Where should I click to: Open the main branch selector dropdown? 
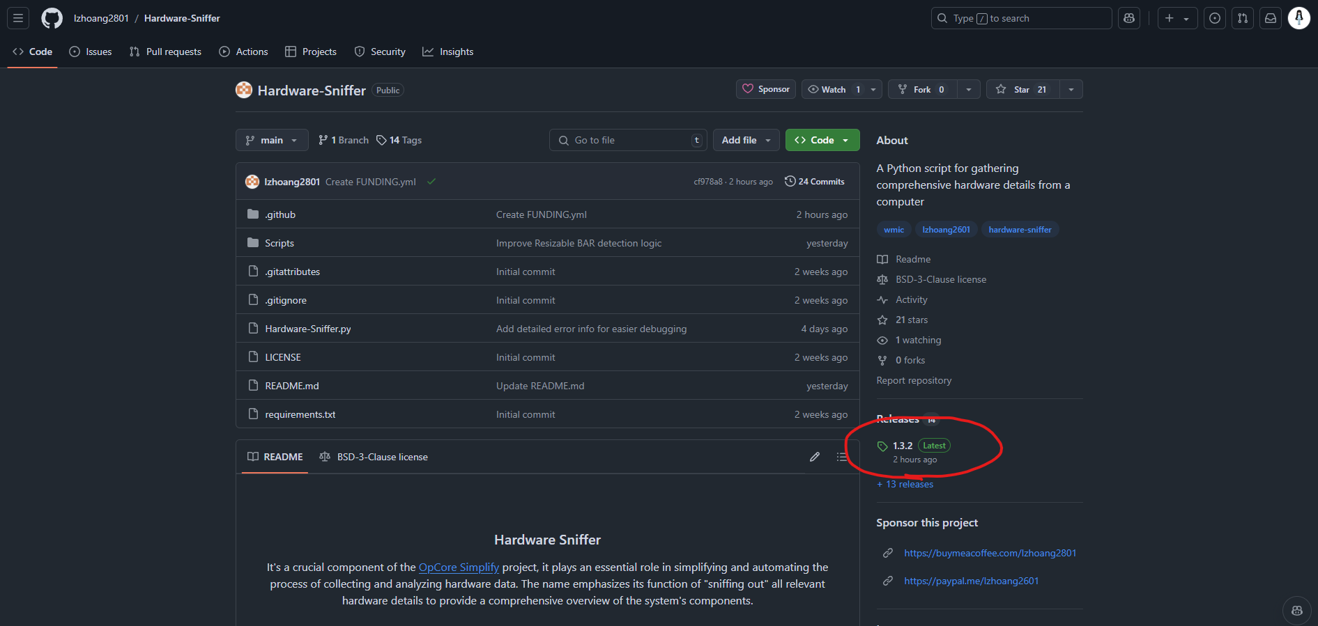coord(272,140)
